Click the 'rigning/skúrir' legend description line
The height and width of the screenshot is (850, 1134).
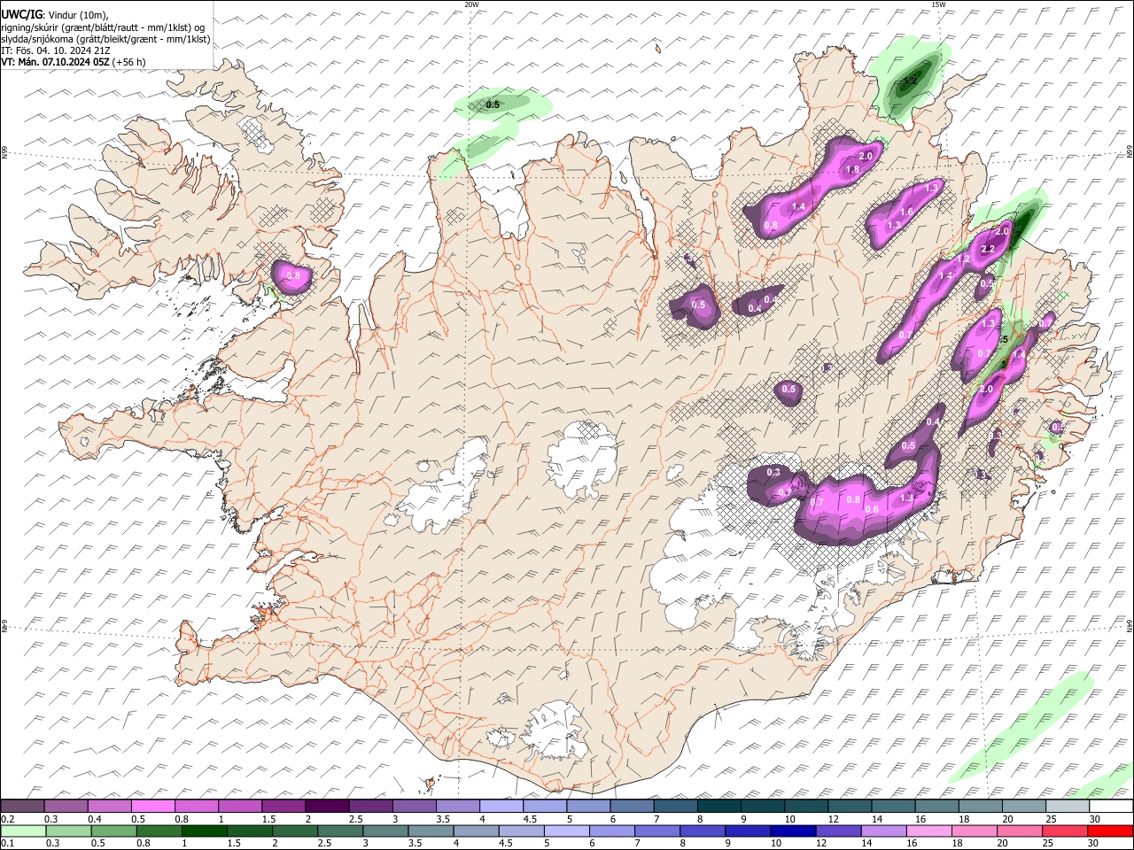pos(103,27)
